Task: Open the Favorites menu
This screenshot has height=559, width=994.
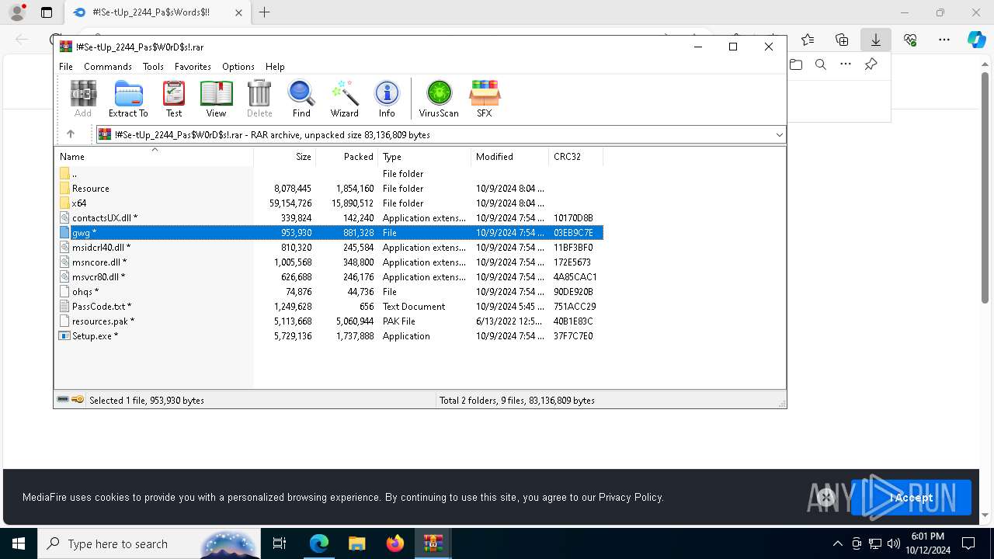Action: 193,67
